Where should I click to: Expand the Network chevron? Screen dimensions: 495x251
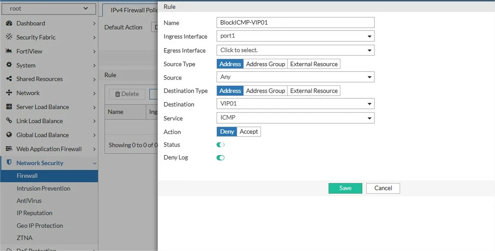(x=94, y=93)
